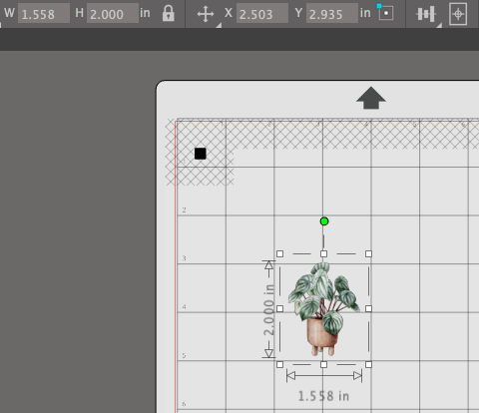Click the center to page icon
Screen dimensions: 479x413
458,14
